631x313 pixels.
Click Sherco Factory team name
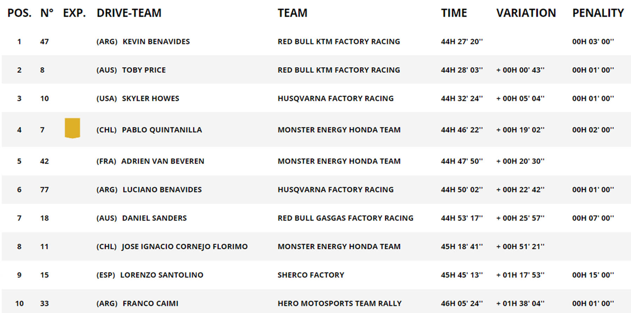click(311, 275)
